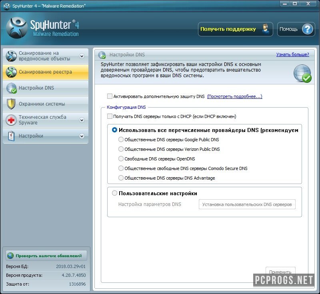Choose the custom user settings radio button

[x=115, y=193]
